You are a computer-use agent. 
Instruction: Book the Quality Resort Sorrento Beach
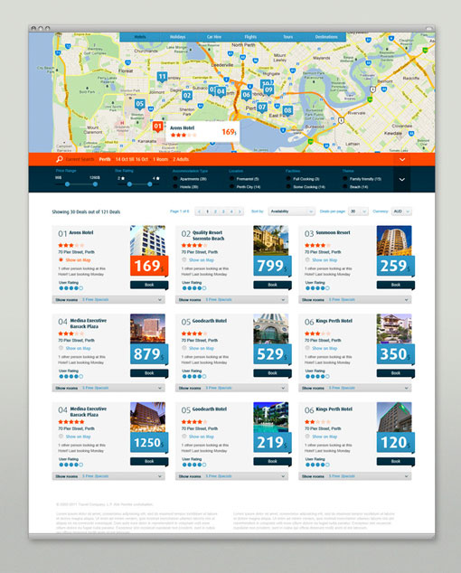[x=272, y=285]
